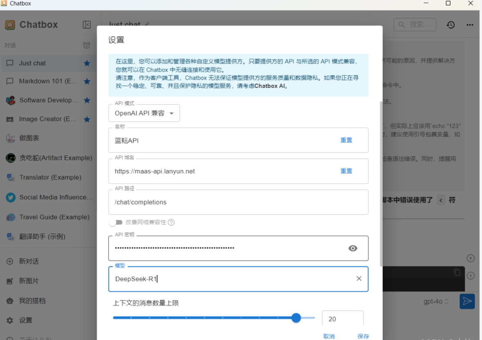Click help icon next to 改善网络兼容性

tap(171, 222)
